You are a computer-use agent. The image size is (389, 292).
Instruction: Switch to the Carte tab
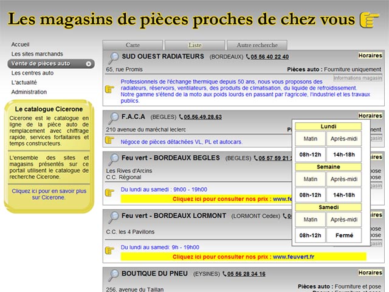(133, 45)
